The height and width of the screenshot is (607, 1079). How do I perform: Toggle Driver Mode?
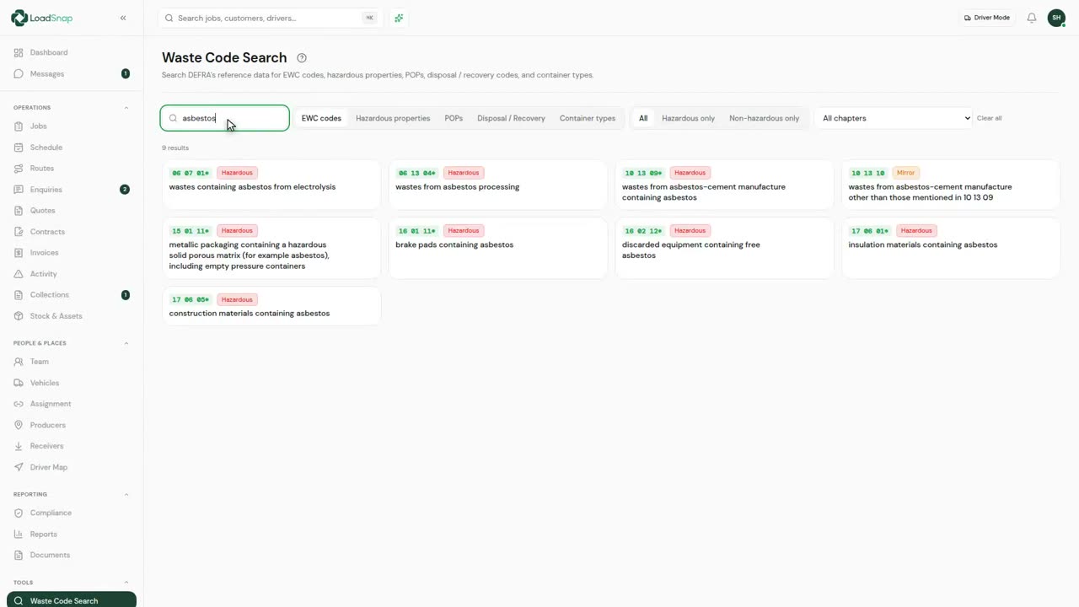click(x=986, y=18)
